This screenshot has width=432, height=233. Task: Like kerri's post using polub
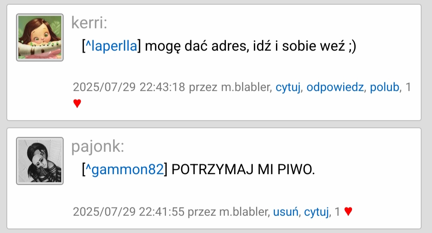(x=385, y=87)
